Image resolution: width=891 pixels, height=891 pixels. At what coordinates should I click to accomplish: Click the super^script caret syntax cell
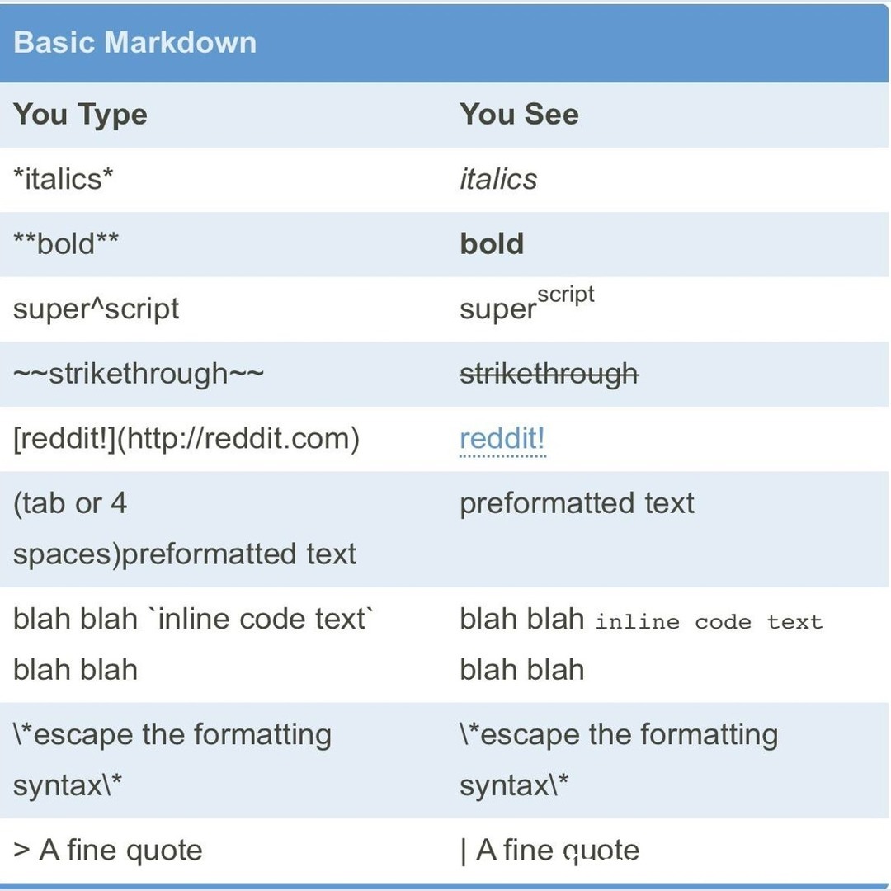[96, 309]
